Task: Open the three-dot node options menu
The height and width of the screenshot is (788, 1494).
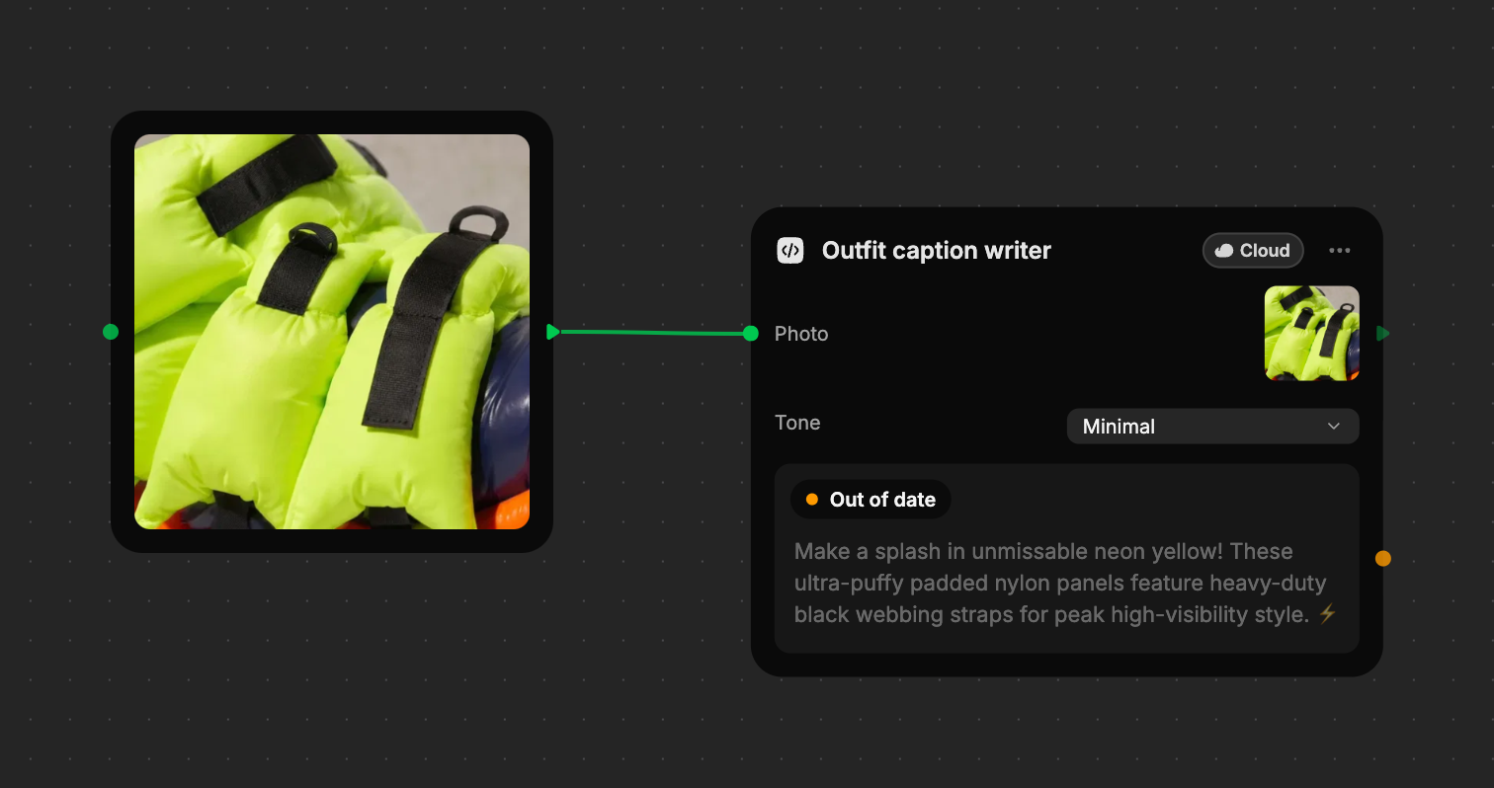Action: click(x=1340, y=251)
